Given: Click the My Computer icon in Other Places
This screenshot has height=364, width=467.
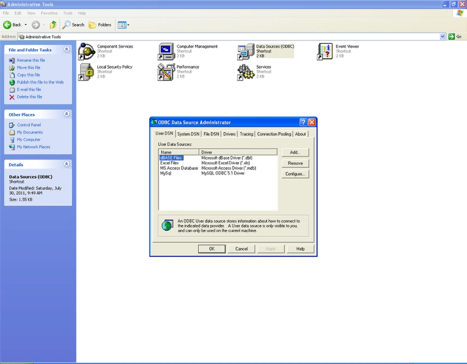Looking at the screenshot, I should coord(12,139).
